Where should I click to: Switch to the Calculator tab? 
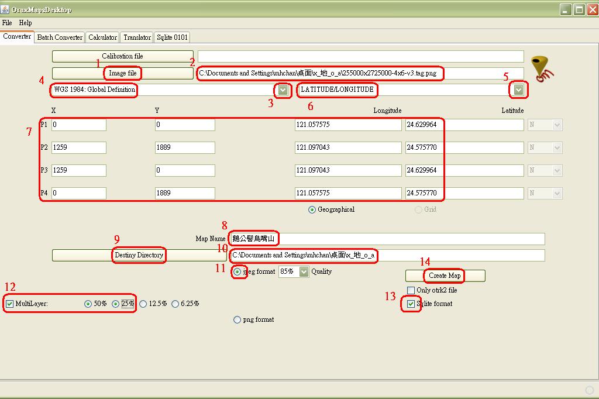[102, 37]
